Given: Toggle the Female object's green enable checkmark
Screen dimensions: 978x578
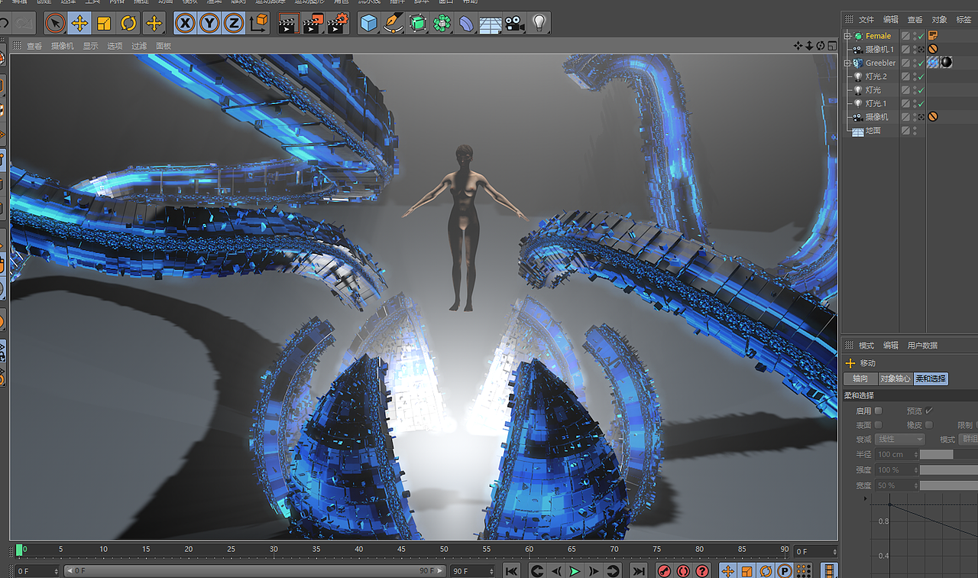Looking at the screenshot, I should click(921, 36).
